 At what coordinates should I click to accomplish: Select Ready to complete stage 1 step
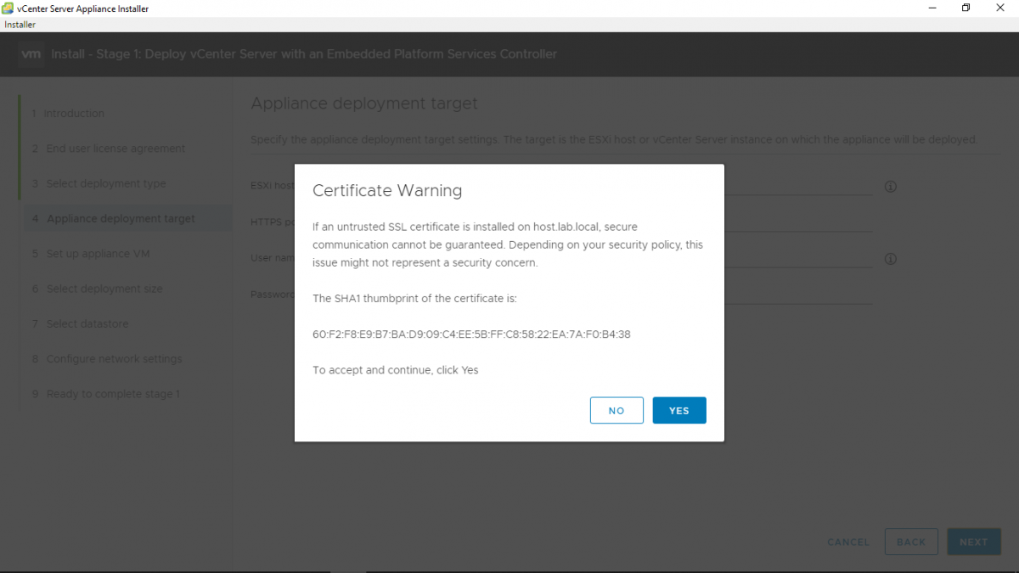coord(106,394)
